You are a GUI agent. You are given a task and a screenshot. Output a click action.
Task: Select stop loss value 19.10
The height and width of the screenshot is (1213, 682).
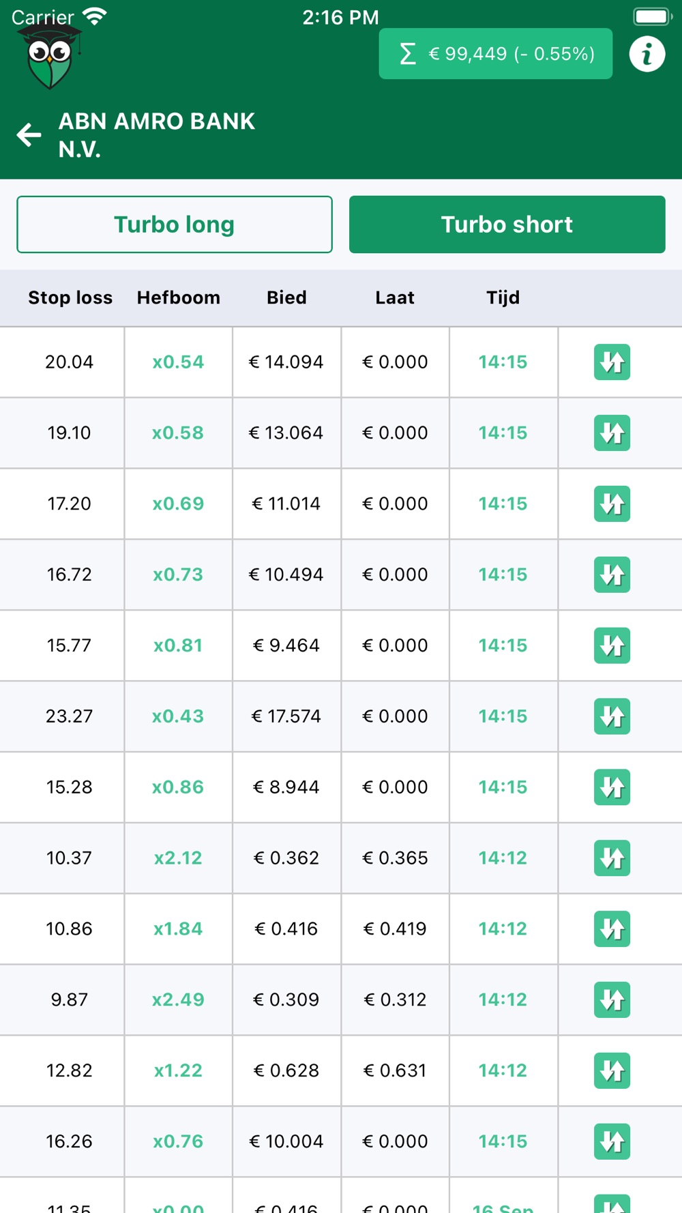(x=69, y=433)
